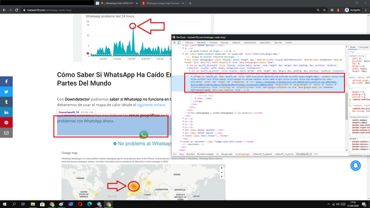Screen dimensions: 370x208
Task: Select the Styles pane tab
Action: coord(353,47)
